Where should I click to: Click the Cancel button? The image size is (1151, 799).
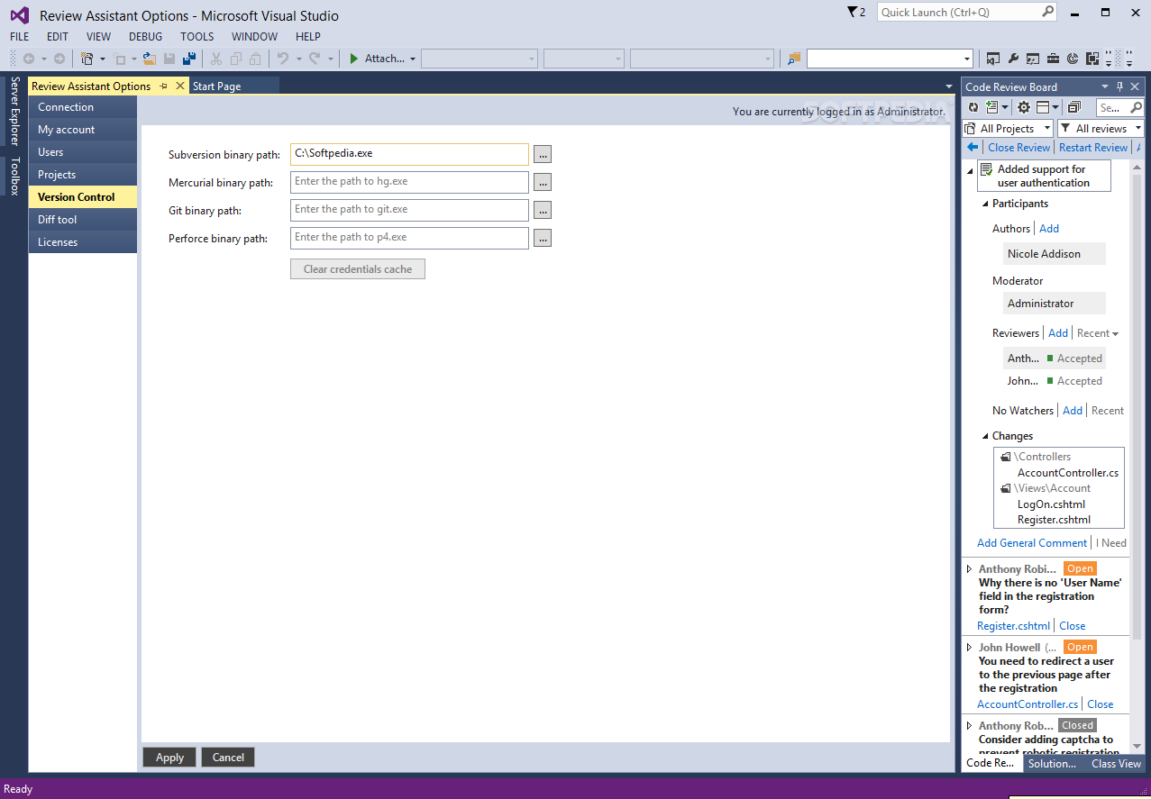pos(228,758)
